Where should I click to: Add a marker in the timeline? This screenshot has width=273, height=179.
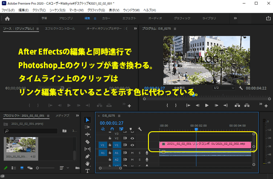[x=131, y=129]
